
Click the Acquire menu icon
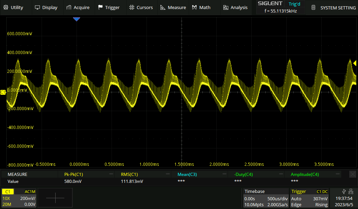69,7
